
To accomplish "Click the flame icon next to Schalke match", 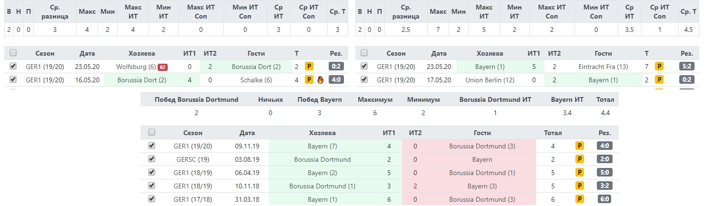I will (x=320, y=80).
